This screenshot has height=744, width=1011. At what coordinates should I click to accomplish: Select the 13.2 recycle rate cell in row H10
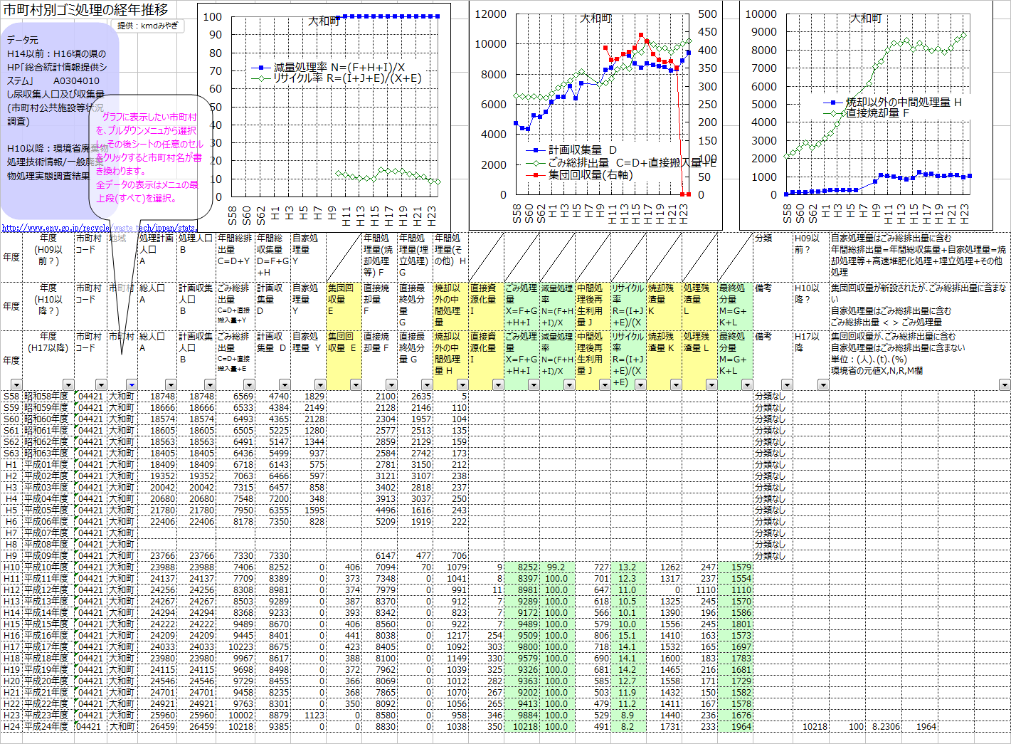(628, 567)
